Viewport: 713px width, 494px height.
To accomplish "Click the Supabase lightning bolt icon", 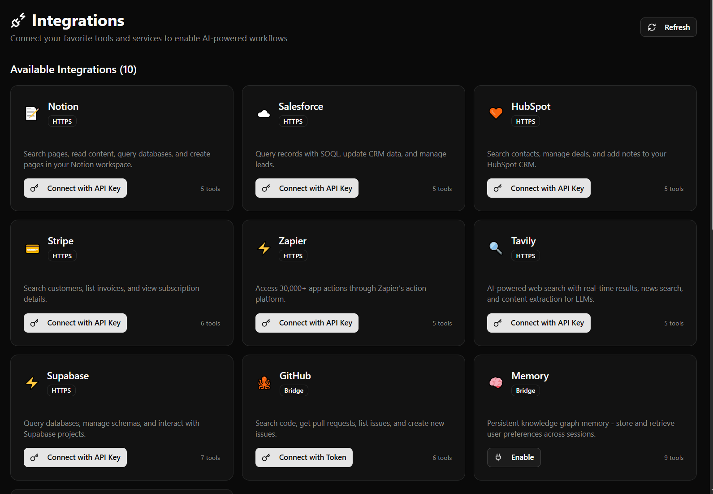I will (x=32, y=383).
